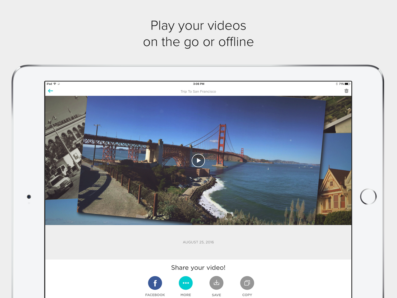The image size is (397, 298).
Task: Click the MORE label
Action: 186,295
